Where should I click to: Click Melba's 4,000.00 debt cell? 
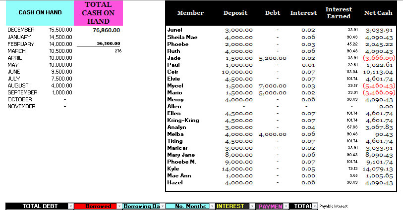(273, 134)
